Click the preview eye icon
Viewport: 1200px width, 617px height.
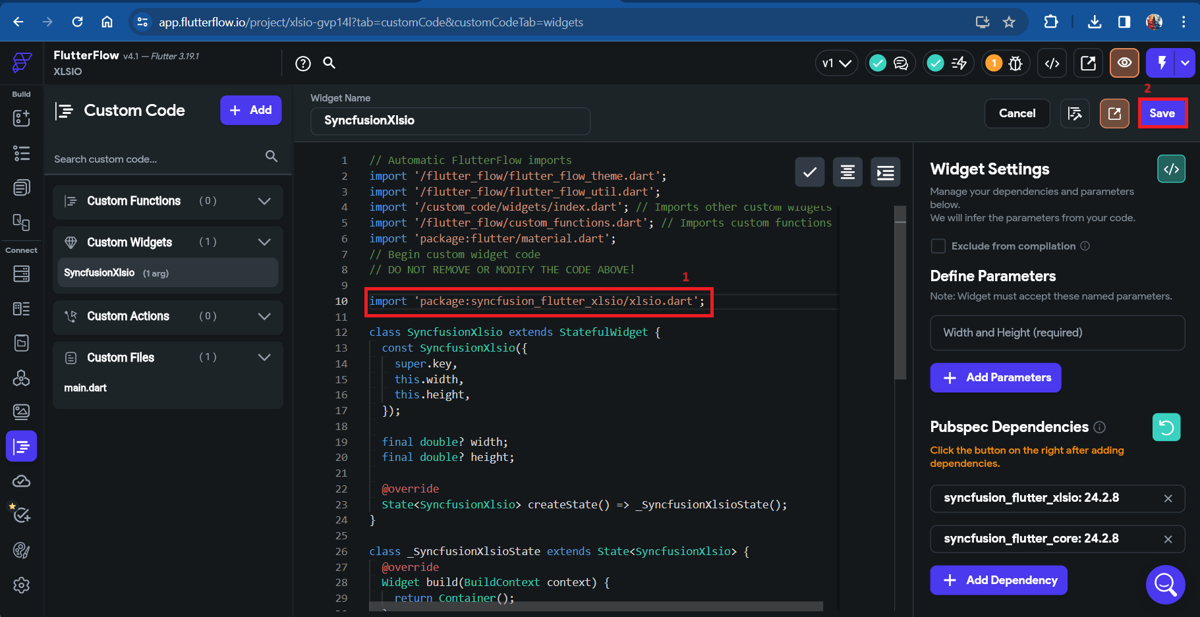pos(1125,63)
